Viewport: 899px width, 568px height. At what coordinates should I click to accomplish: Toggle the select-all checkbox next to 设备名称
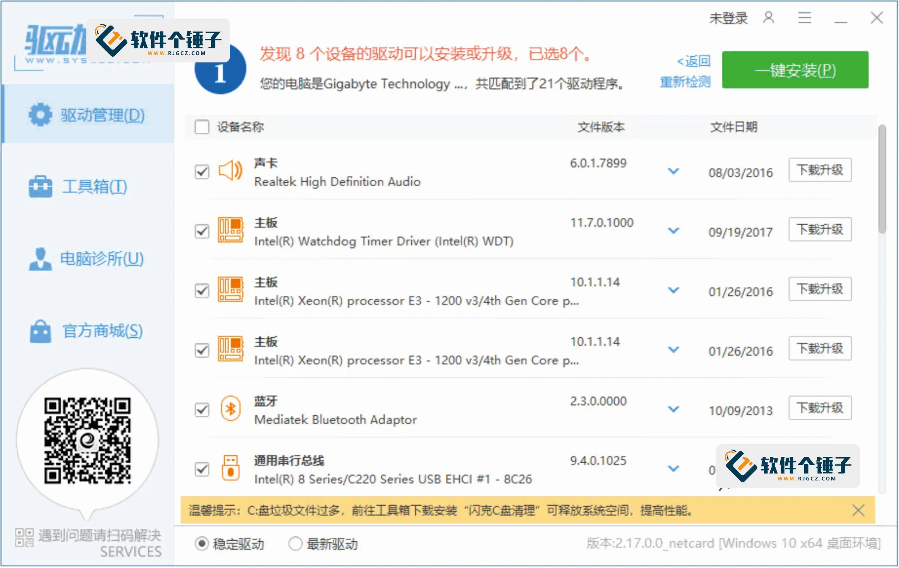[x=202, y=127]
